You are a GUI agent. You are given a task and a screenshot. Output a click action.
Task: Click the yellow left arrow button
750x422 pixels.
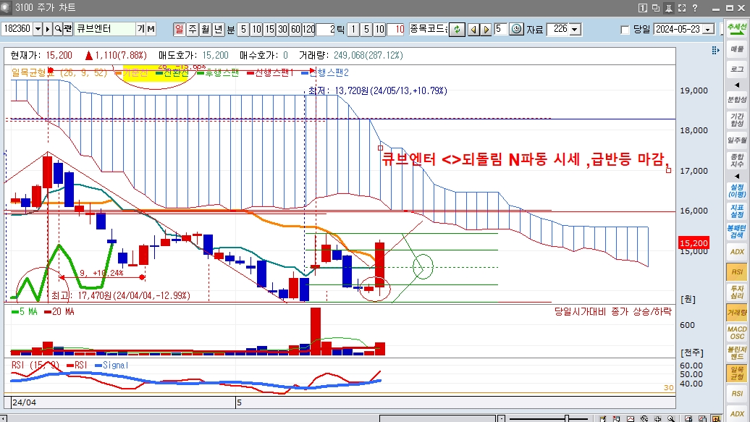pos(473,30)
